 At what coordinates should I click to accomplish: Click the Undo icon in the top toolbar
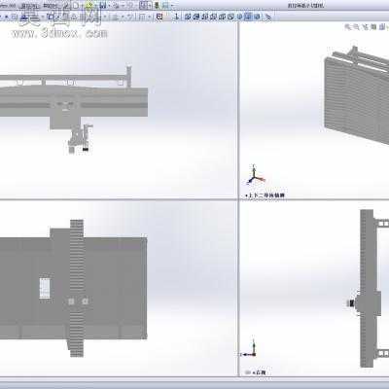[129, 5]
